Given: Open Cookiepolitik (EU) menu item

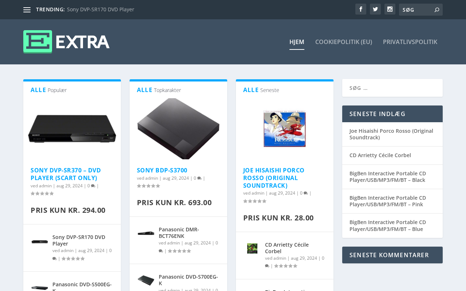Looking at the screenshot, I should [344, 42].
